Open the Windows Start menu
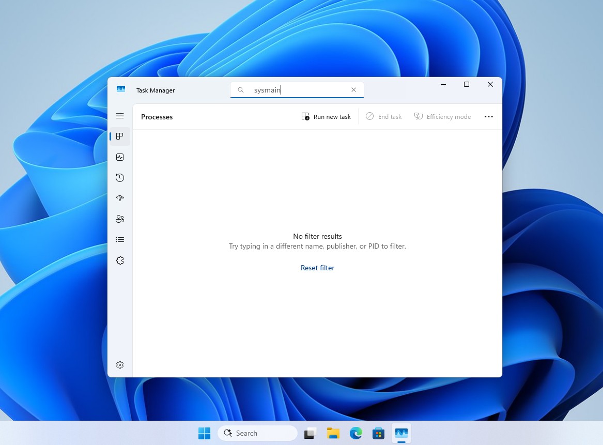 [x=204, y=433]
